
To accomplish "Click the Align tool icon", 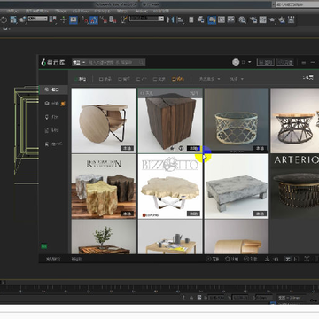I will [180, 19].
